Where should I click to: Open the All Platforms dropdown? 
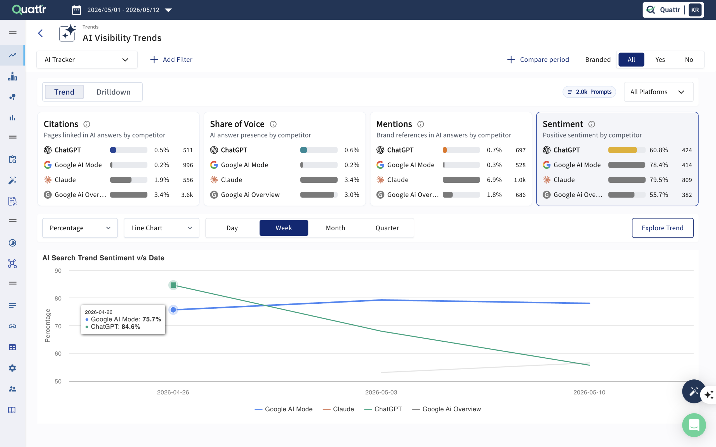point(659,92)
